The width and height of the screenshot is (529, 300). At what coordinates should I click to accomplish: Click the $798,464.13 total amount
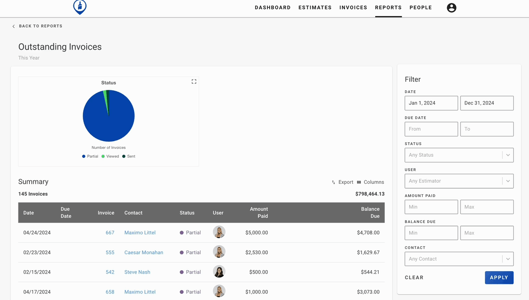point(370,194)
